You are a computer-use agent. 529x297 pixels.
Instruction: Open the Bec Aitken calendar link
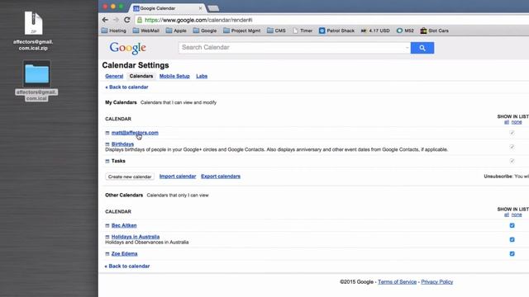tap(124, 225)
